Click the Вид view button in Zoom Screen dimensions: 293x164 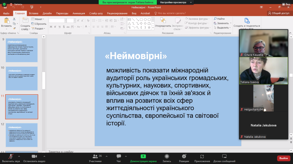286,4
